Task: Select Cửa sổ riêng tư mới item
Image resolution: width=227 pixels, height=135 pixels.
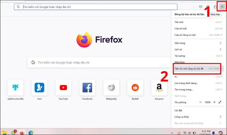Action: [x=198, y=35]
